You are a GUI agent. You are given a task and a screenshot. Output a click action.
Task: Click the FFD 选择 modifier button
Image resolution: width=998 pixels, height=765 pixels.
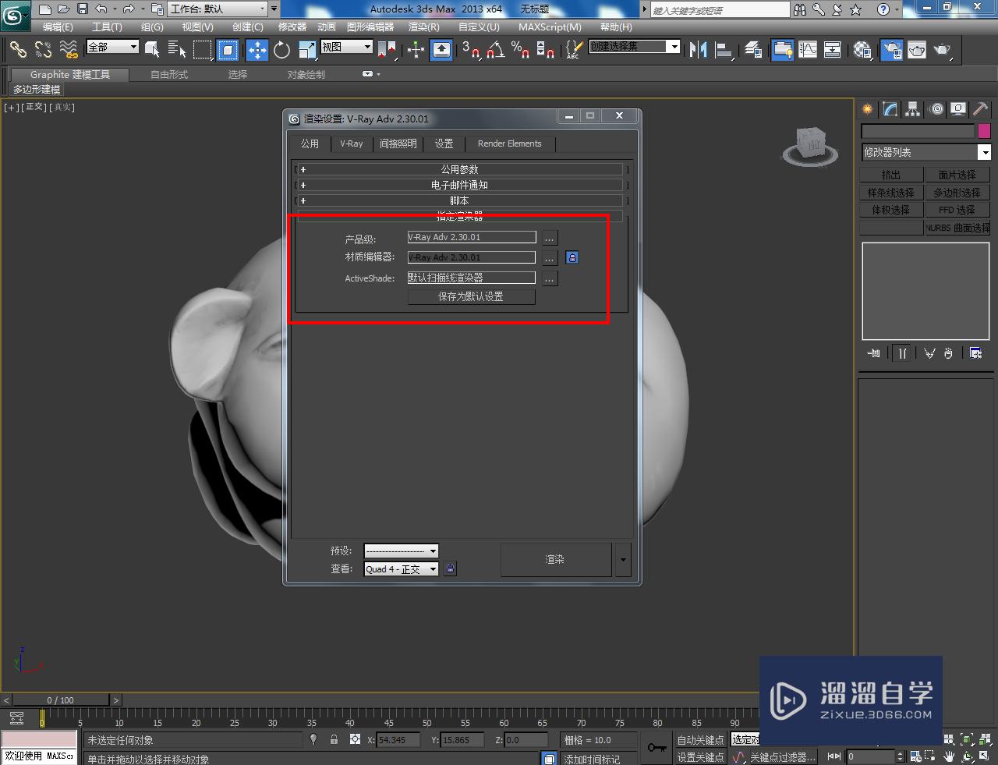[x=957, y=210]
